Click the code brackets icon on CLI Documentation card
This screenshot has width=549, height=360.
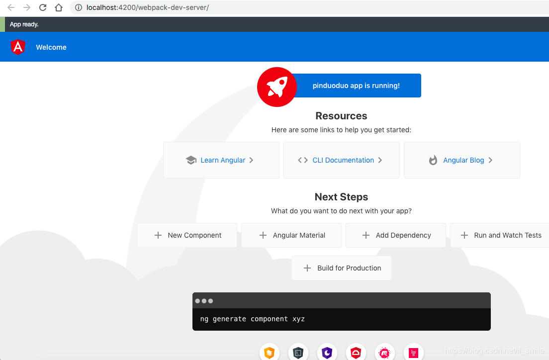[304, 160]
